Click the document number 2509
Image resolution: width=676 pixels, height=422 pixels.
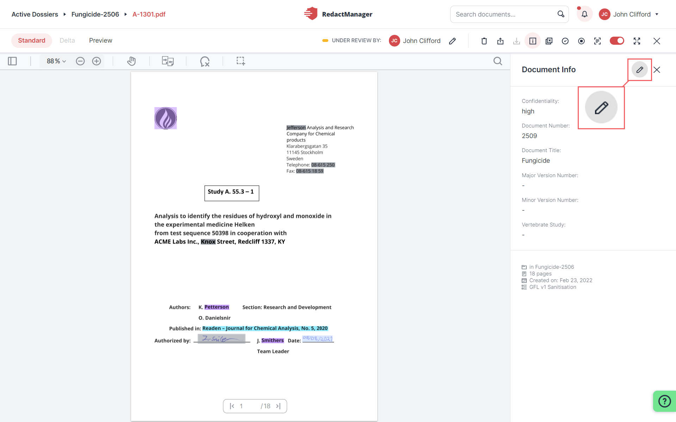click(x=529, y=136)
